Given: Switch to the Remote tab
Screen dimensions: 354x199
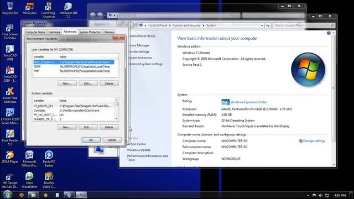Looking at the screenshot, I should pyautogui.click(x=109, y=32).
